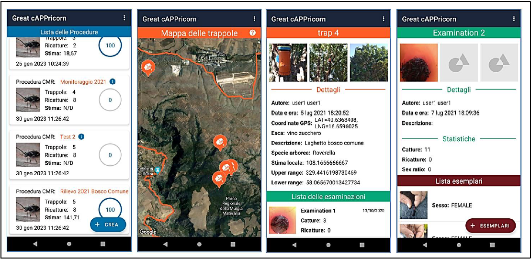Image resolution: width=531 pixels, height=259 pixels.
Task: Click Lista delle esaminazioni section header
Action: click(328, 196)
